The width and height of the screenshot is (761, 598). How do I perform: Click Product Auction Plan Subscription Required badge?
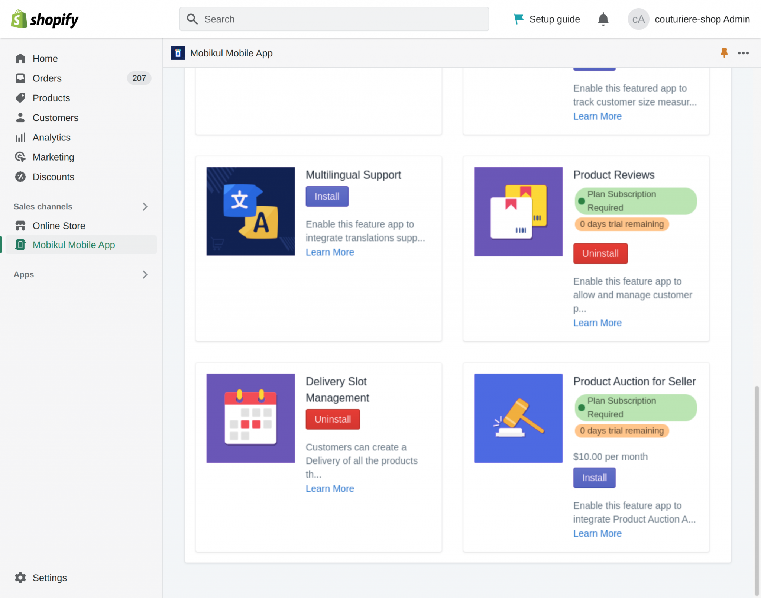tap(636, 408)
